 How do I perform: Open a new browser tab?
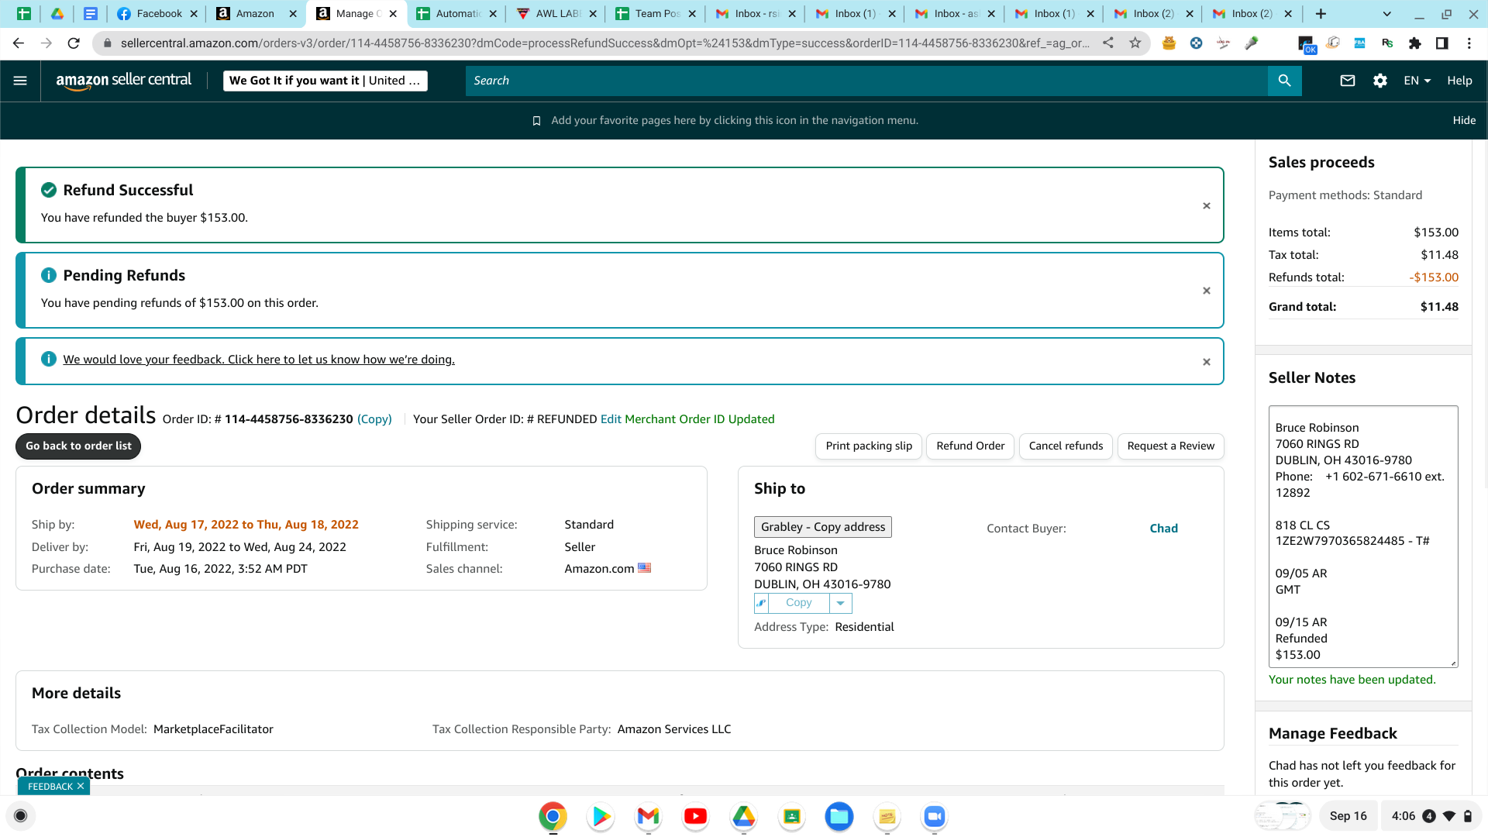pyautogui.click(x=1321, y=14)
